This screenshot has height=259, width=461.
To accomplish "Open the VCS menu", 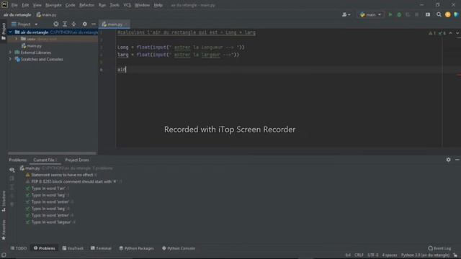I will 127,5.
